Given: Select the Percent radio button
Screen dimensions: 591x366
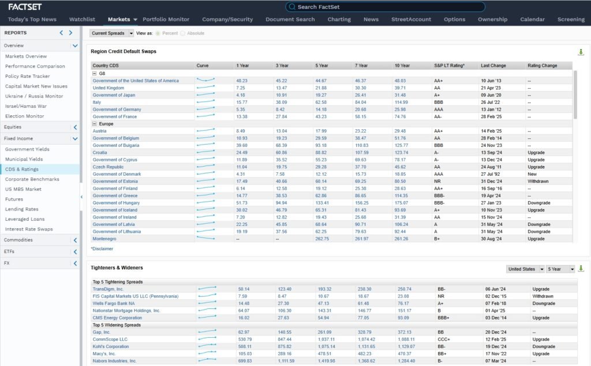Looking at the screenshot, I should [158, 33].
